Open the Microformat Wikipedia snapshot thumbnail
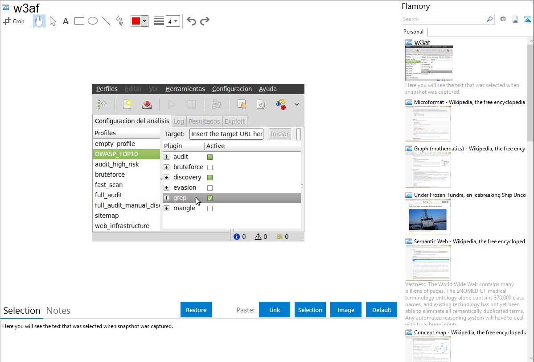The image size is (534, 362). click(x=428, y=124)
